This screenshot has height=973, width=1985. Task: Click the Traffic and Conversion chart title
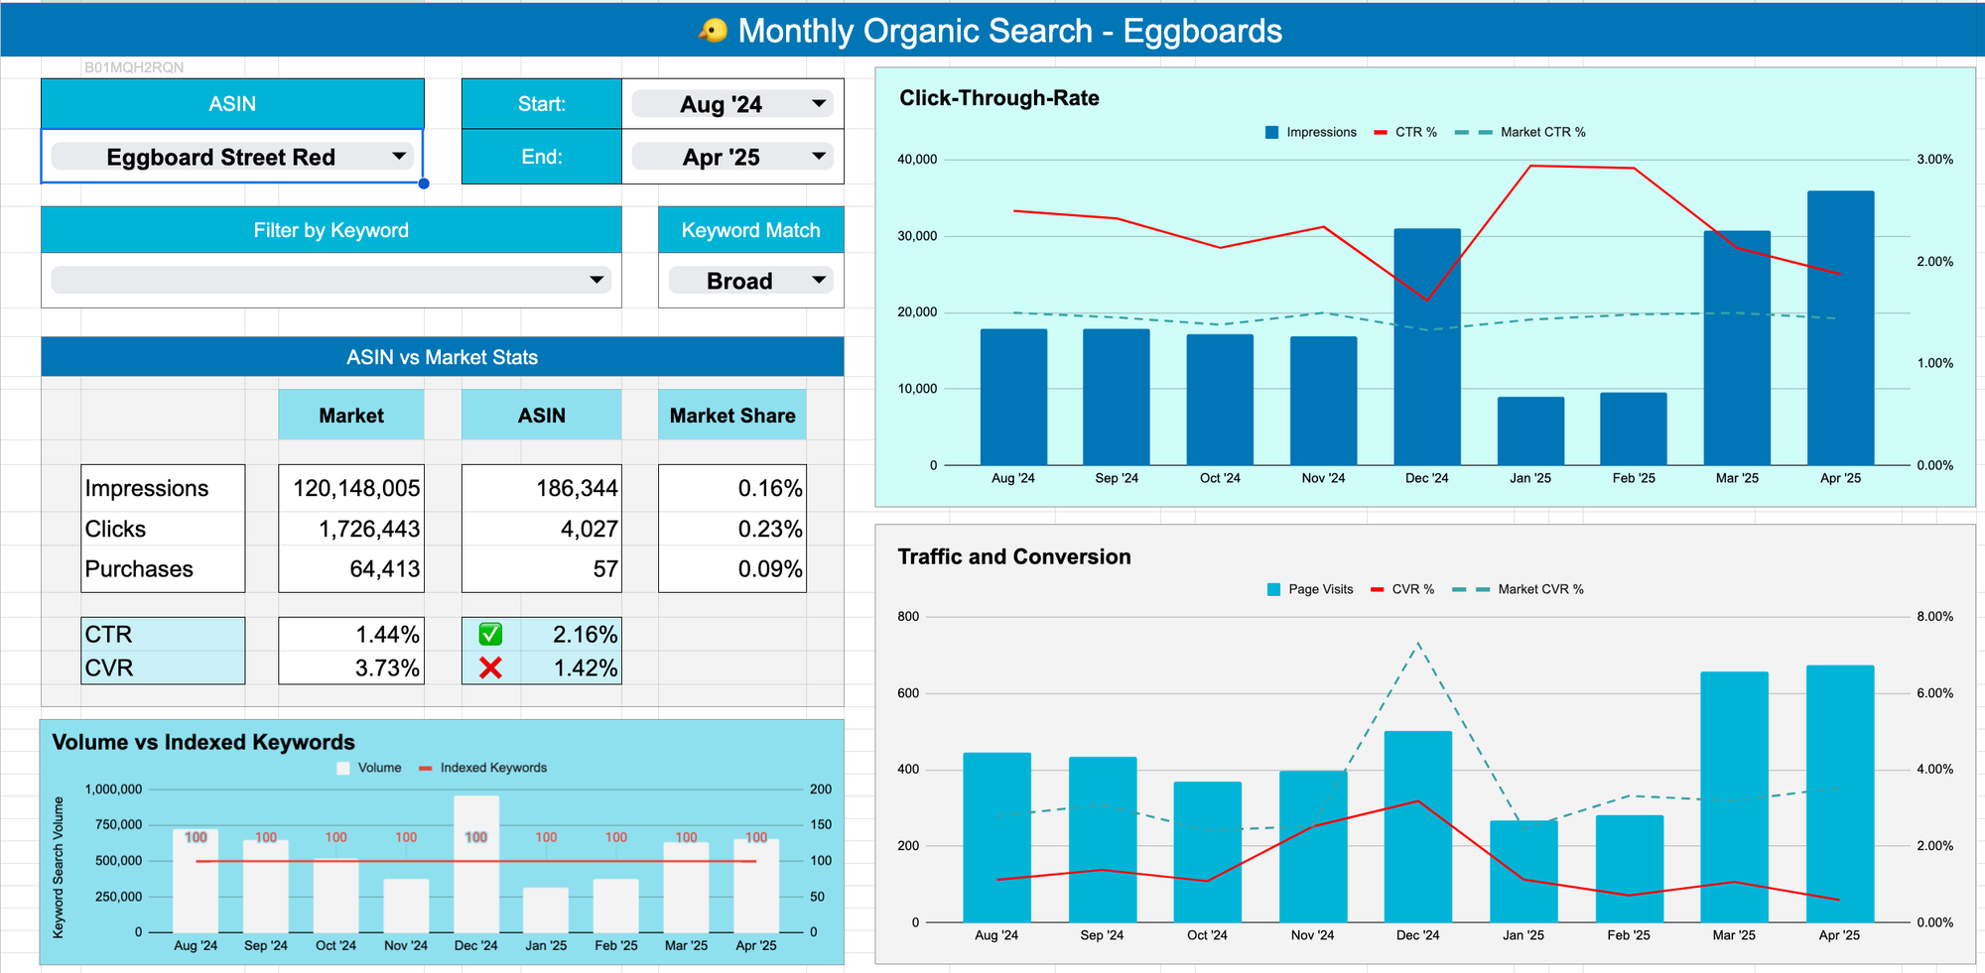pos(1013,556)
